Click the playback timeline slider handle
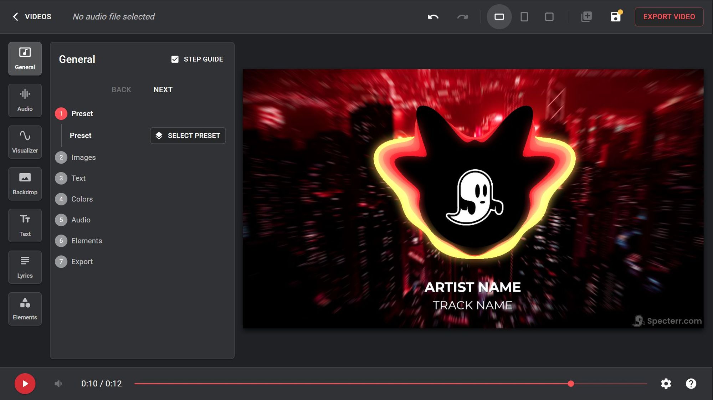The height and width of the screenshot is (400, 713). coord(571,384)
